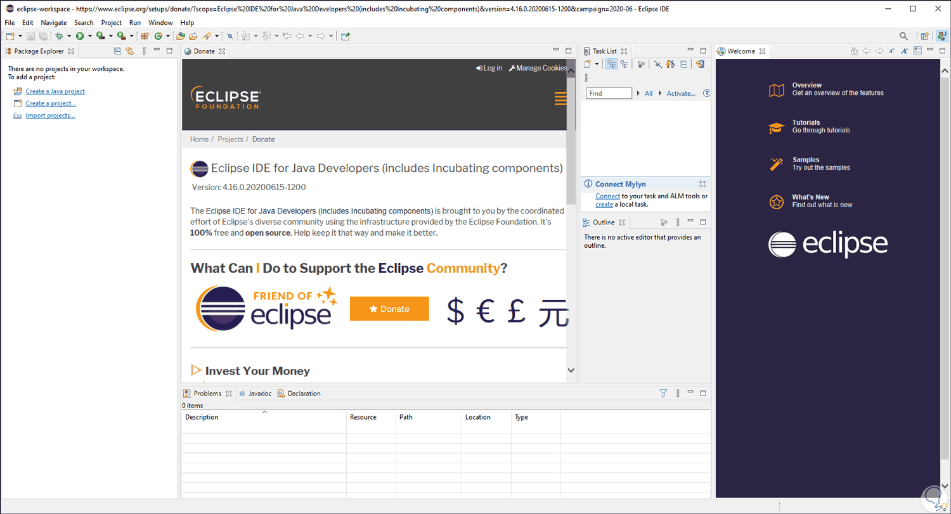
Task: Click the Description column header in Problems
Action: (x=264, y=417)
